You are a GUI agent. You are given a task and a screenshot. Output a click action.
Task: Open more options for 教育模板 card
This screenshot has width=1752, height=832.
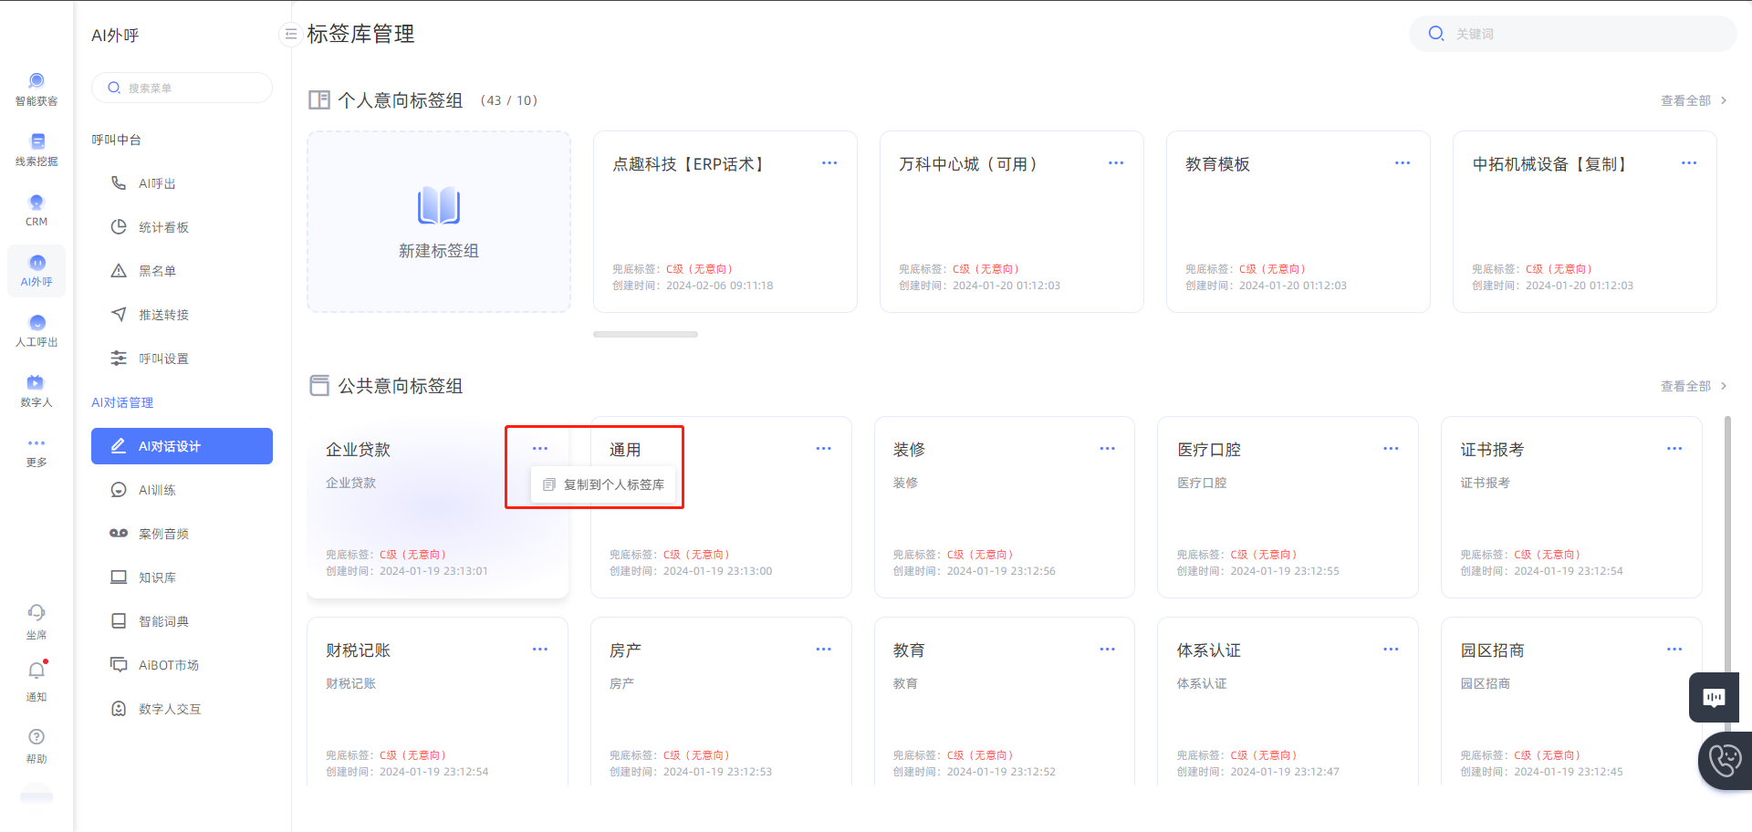click(x=1403, y=163)
